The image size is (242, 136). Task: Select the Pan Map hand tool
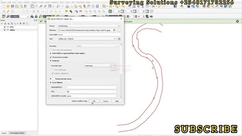point(32,6)
